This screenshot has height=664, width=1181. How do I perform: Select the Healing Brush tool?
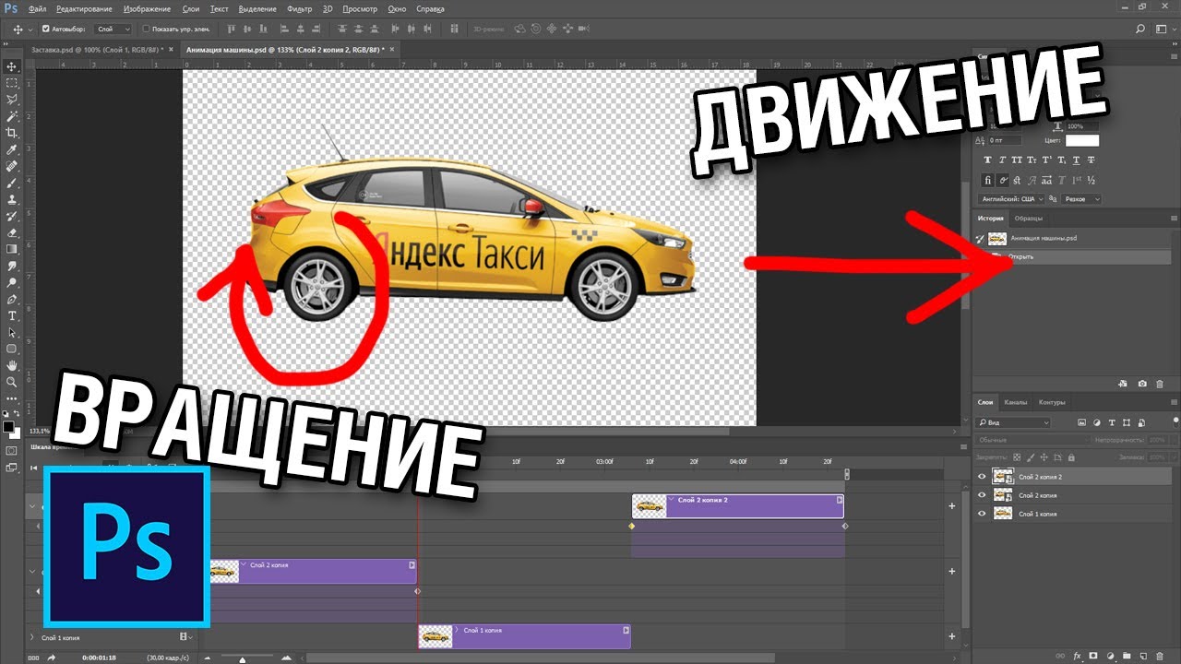click(12, 166)
